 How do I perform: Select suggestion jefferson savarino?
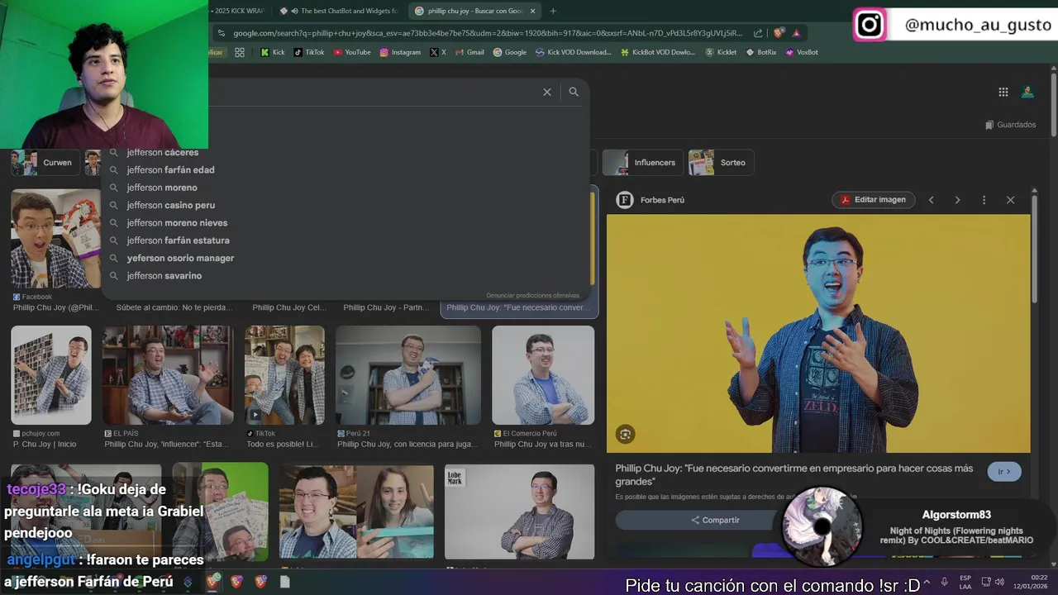point(347,275)
